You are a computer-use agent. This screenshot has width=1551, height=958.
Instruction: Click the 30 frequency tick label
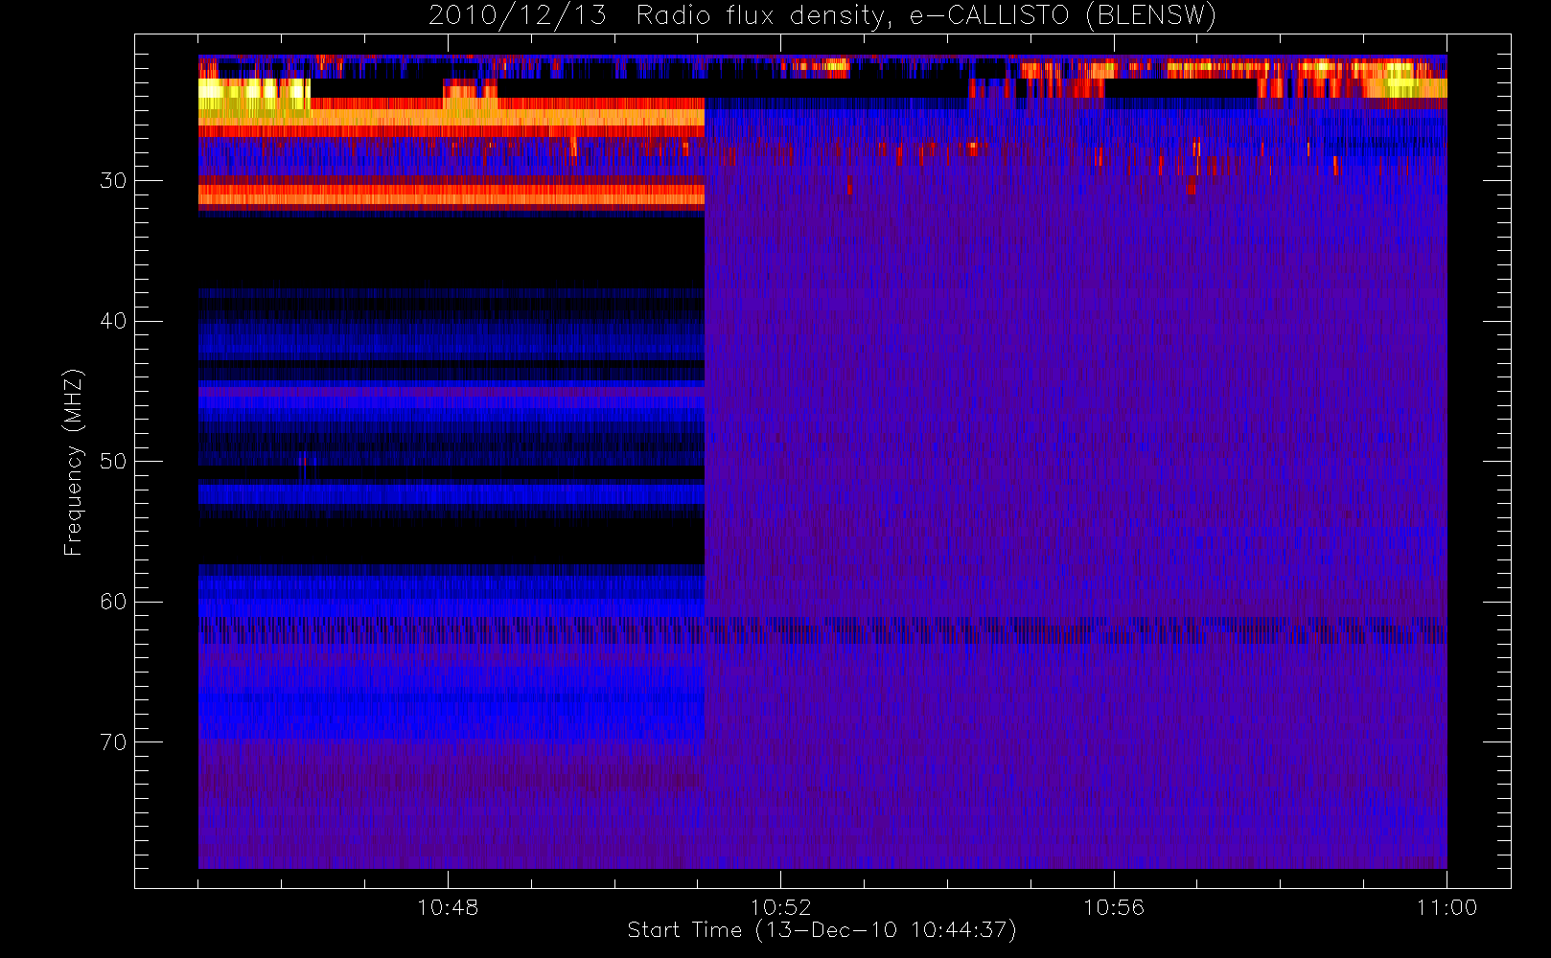click(113, 180)
